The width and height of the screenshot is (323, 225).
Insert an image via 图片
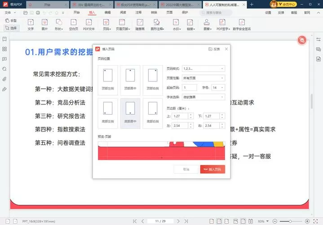pos(44,25)
